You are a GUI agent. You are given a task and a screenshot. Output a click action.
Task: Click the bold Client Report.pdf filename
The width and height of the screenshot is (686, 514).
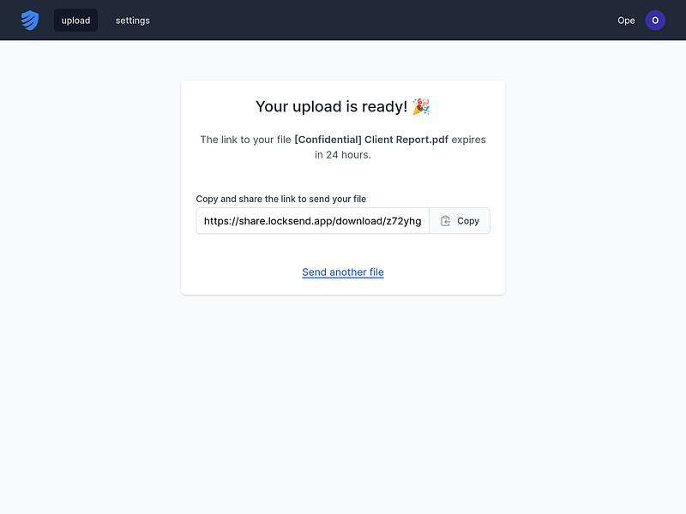coord(406,140)
